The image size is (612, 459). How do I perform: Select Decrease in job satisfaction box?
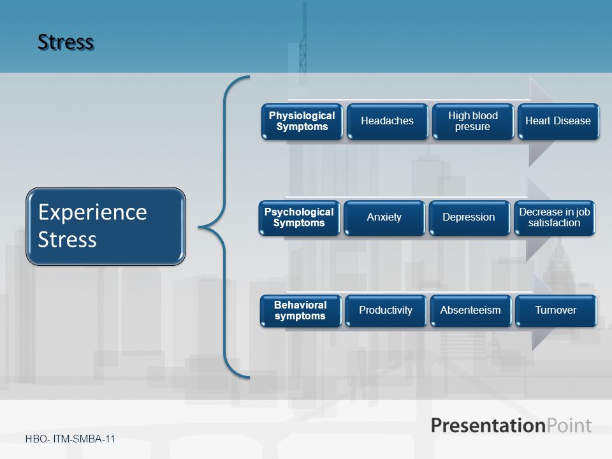click(x=555, y=218)
